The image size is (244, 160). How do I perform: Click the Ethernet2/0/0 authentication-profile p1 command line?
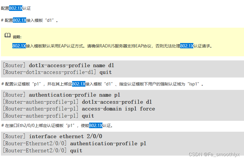click(74, 143)
